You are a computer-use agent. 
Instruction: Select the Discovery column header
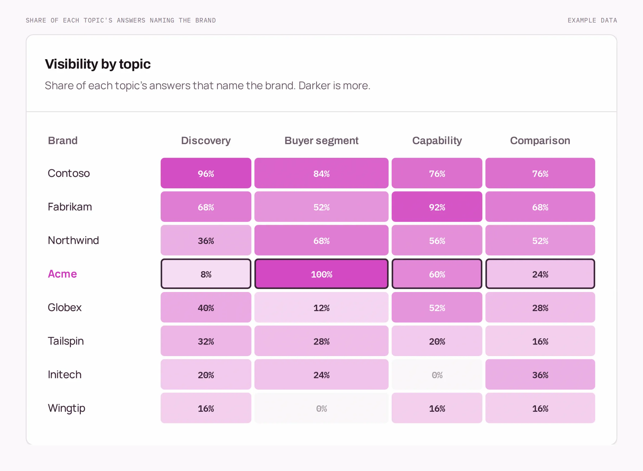pos(206,141)
